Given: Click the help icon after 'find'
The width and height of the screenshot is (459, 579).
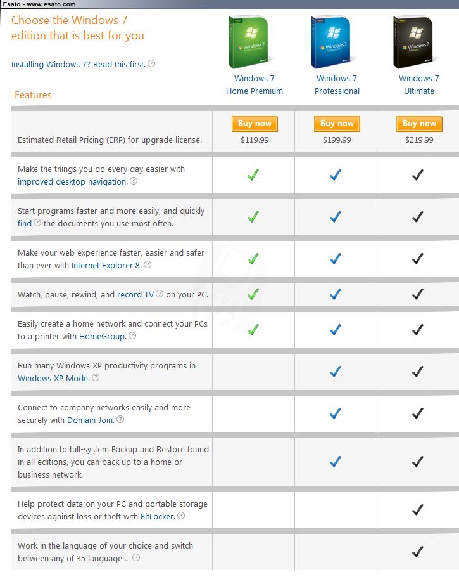Looking at the screenshot, I should pos(37,223).
